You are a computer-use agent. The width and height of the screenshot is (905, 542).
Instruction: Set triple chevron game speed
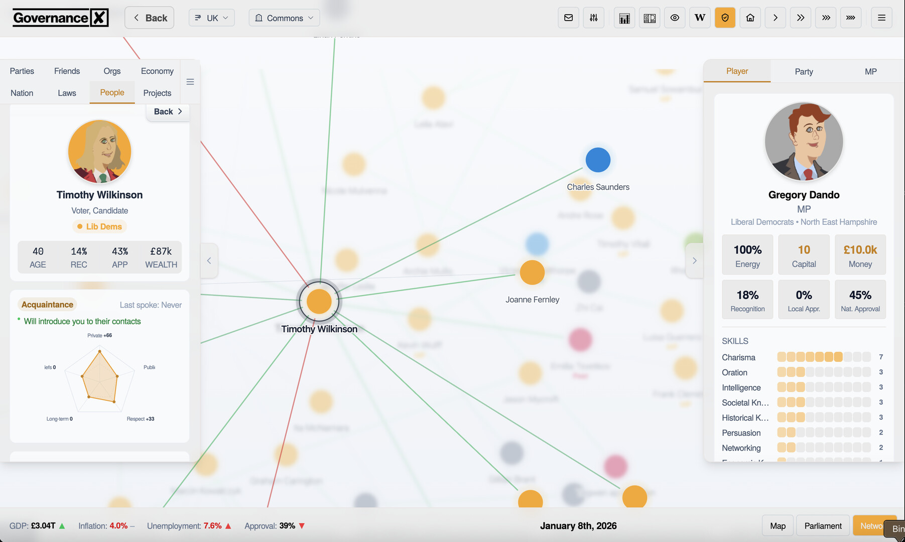click(x=826, y=18)
